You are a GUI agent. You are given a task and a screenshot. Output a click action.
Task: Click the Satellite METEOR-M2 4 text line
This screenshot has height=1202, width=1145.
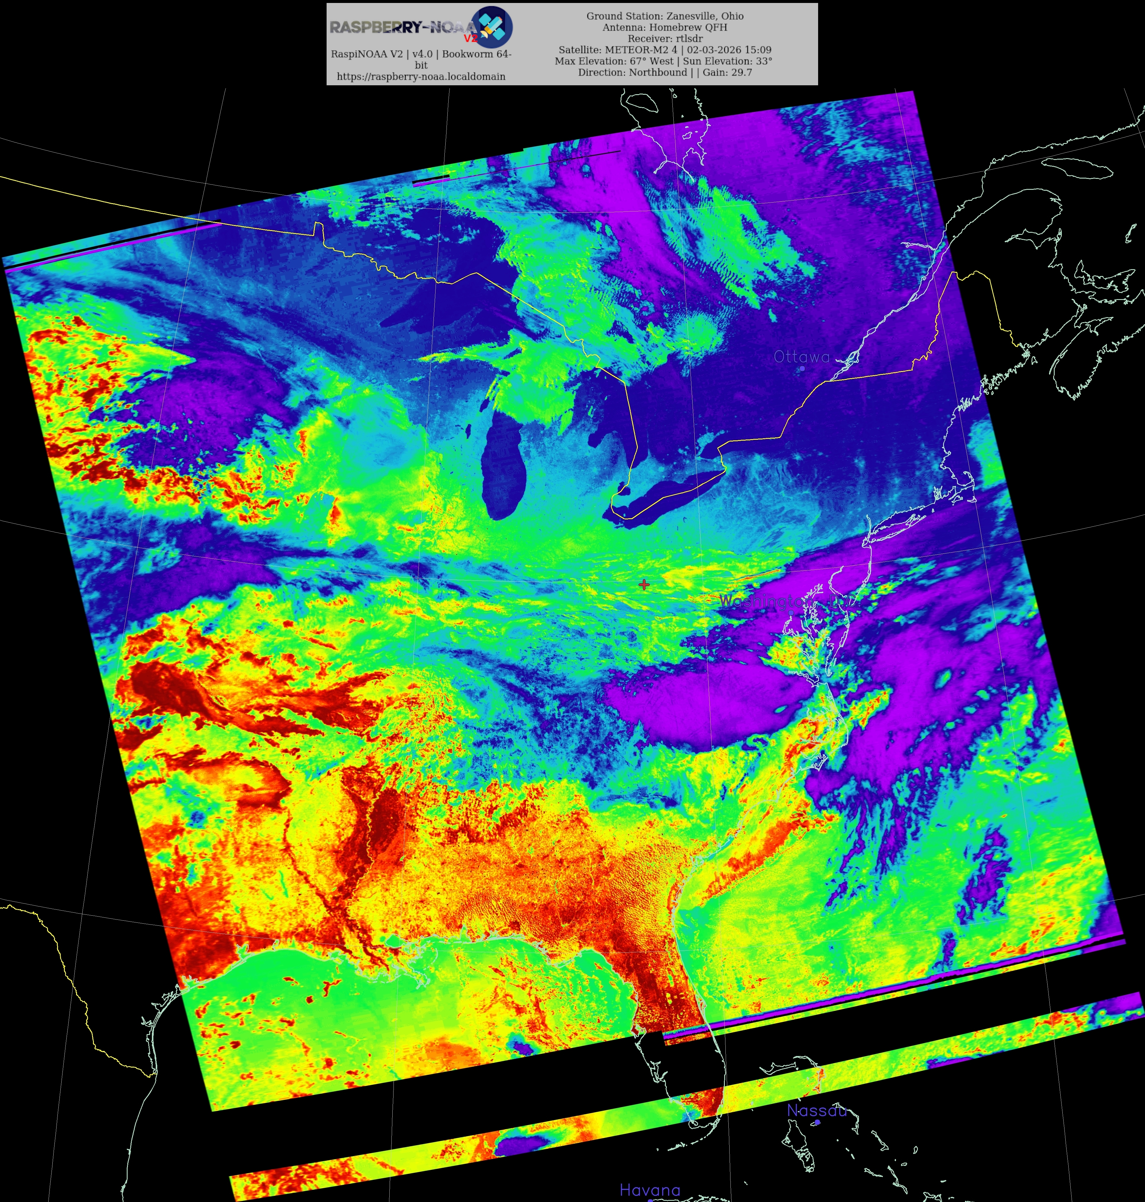tap(665, 49)
